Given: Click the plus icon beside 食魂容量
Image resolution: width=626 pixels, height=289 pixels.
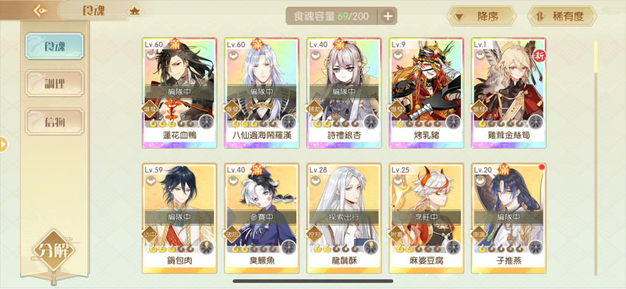Looking at the screenshot, I should [x=388, y=16].
